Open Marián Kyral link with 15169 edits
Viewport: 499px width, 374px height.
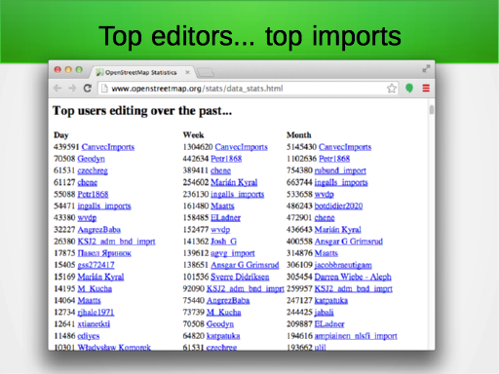(100, 277)
